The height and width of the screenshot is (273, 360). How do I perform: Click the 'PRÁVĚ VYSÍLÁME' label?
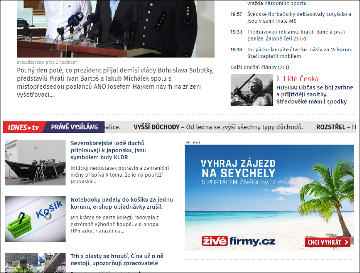(x=74, y=127)
